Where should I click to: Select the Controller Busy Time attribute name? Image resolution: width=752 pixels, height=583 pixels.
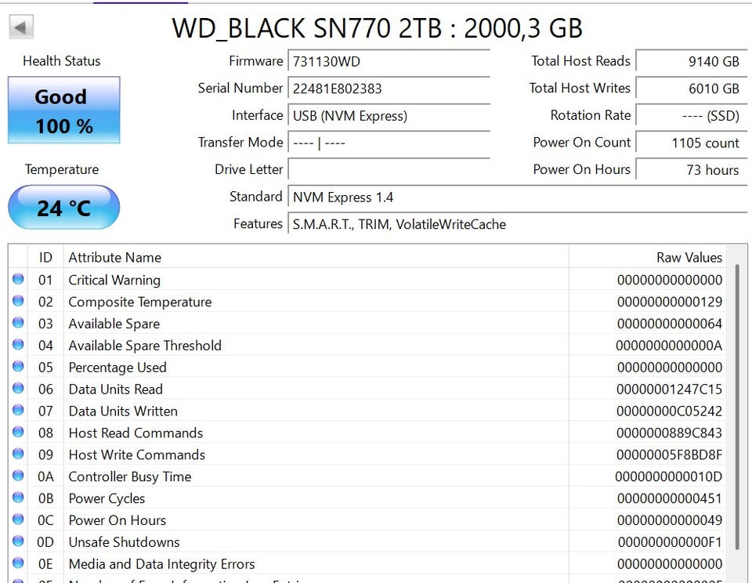pos(130,476)
